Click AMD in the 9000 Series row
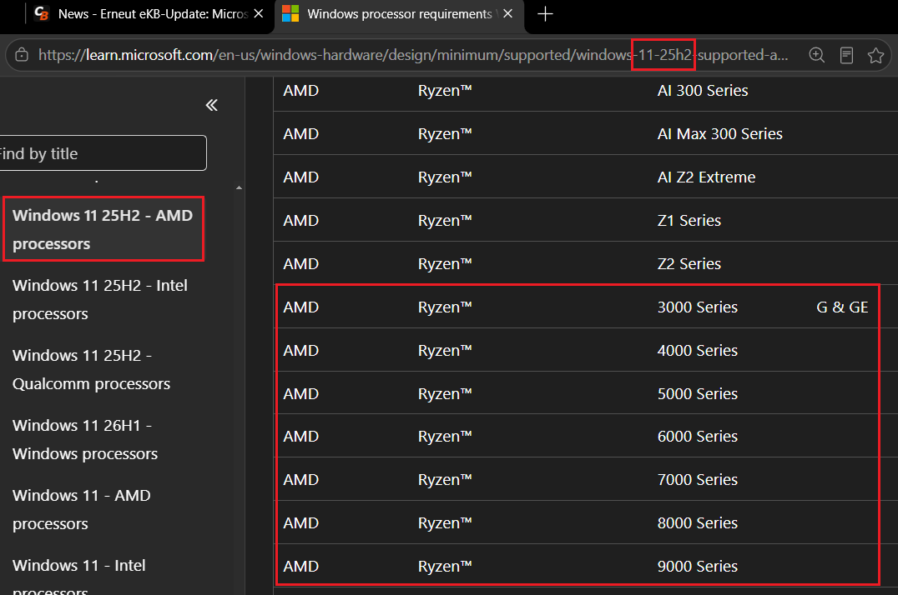Image resolution: width=898 pixels, height=595 pixels. pos(300,567)
